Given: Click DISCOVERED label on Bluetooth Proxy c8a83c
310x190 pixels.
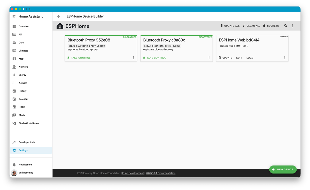Looking at the screenshot, I should click(205, 37).
